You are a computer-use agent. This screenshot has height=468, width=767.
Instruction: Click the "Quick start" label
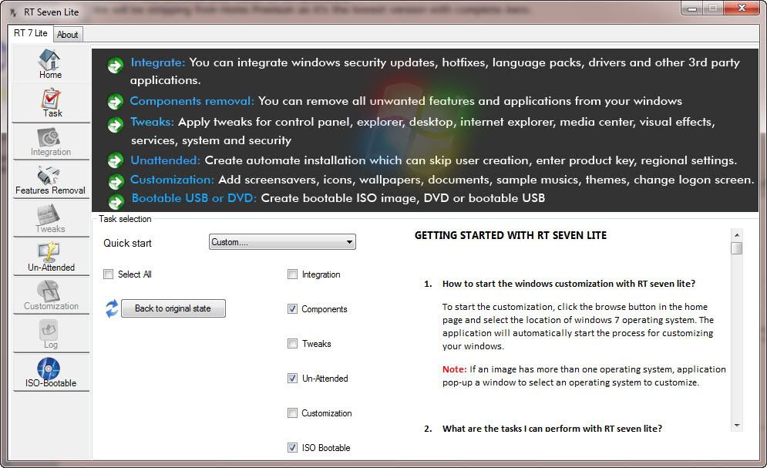coord(127,243)
